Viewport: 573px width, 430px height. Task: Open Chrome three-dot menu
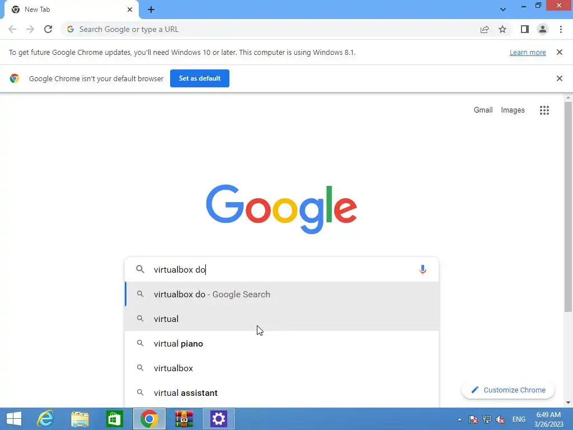pyautogui.click(x=561, y=29)
